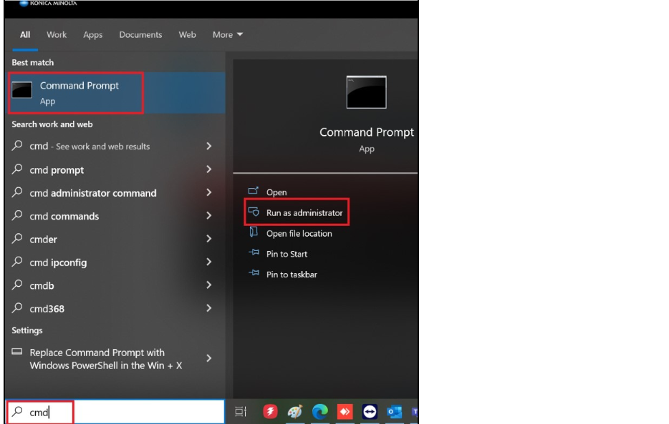Click the Open file location folder icon

[254, 232]
